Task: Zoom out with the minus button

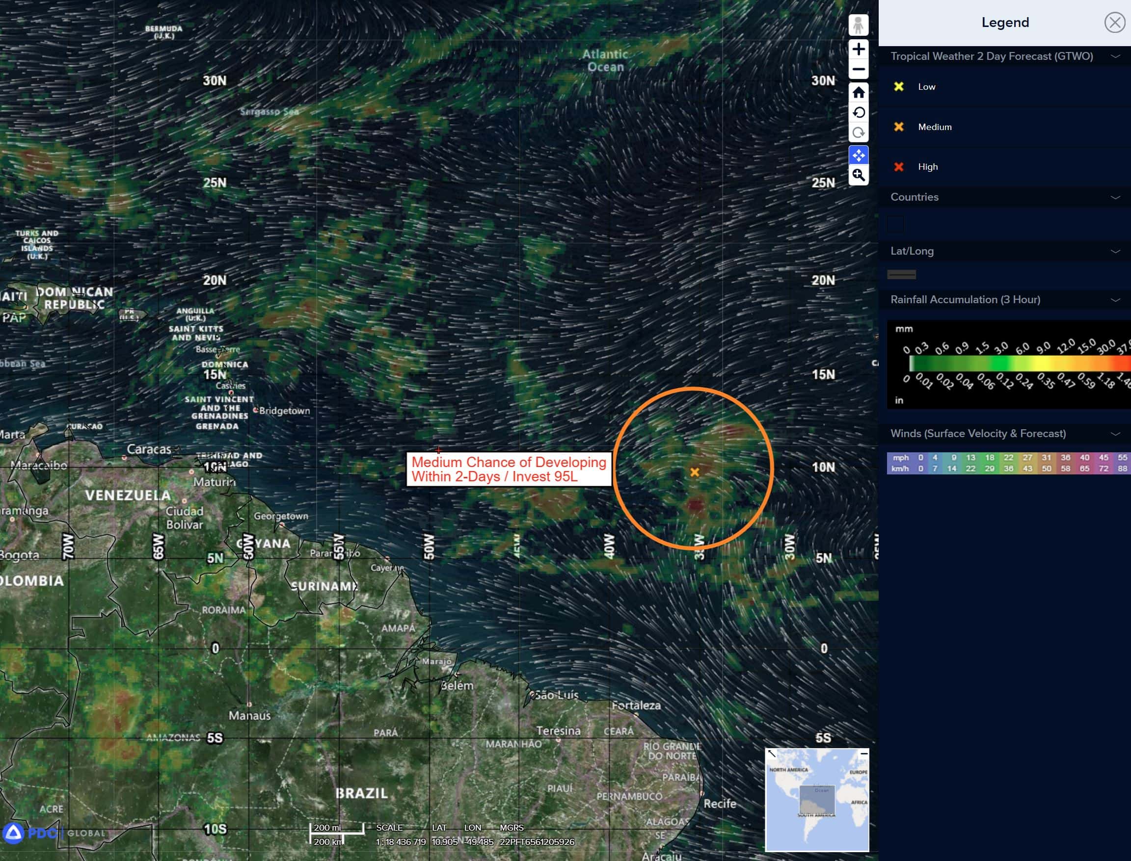Action: coord(858,69)
